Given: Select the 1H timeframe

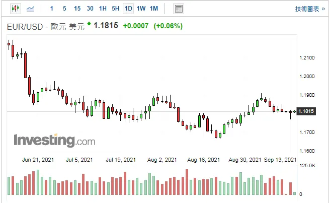Looking at the screenshot, I should coord(103,9).
